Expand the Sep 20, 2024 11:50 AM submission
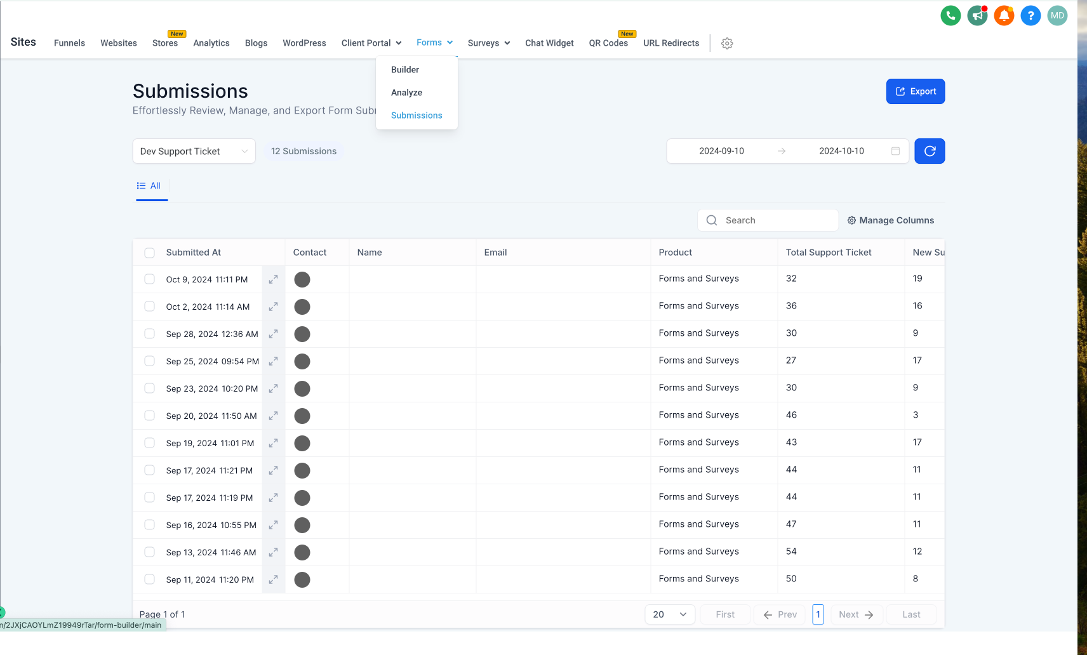The height and width of the screenshot is (655, 1087). pos(273,416)
